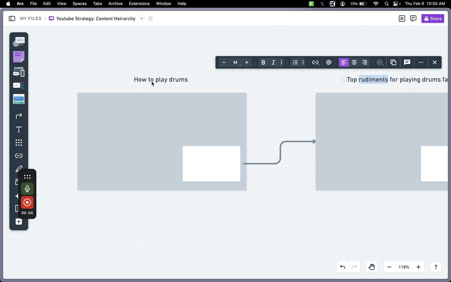Image resolution: width=451 pixels, height=282 pixels.
Task: Star the Youtube Strategy file as favorite
Action: (x=151, y=19)
